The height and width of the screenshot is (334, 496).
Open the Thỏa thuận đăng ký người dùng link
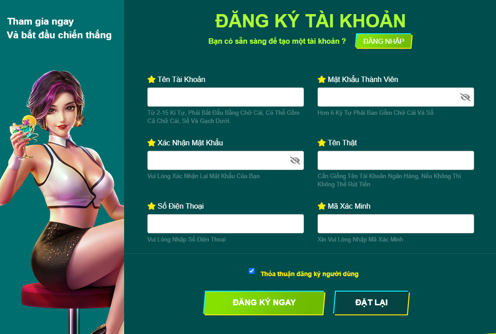(x=309, y=274)
